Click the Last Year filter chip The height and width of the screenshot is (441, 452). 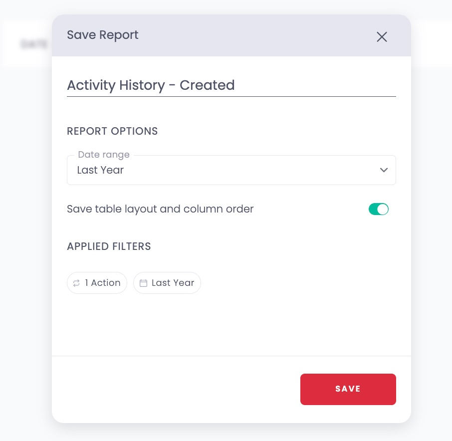167,283
